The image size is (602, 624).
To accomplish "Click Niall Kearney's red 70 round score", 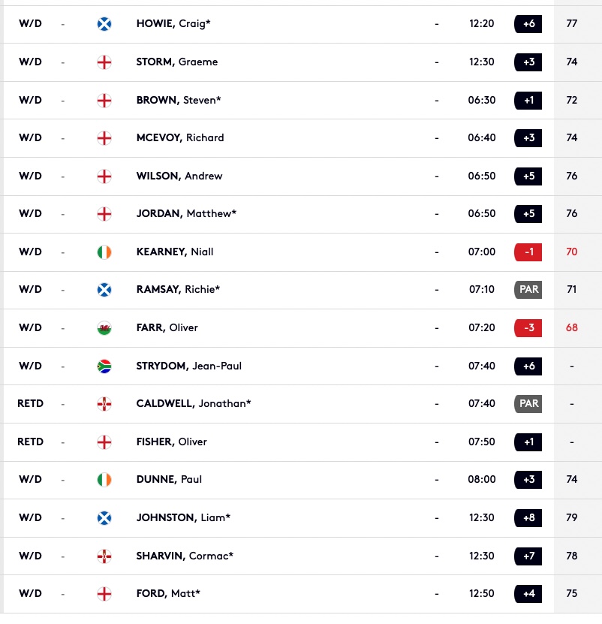I will point(571,252).
